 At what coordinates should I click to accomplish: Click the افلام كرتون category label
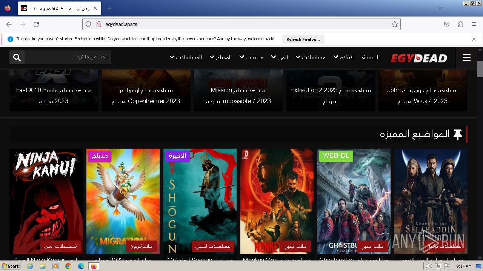[142, 246]
